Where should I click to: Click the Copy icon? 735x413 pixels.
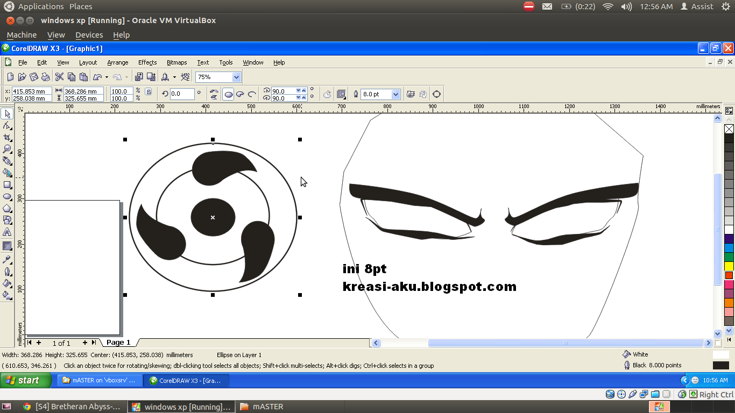point(72,77)
